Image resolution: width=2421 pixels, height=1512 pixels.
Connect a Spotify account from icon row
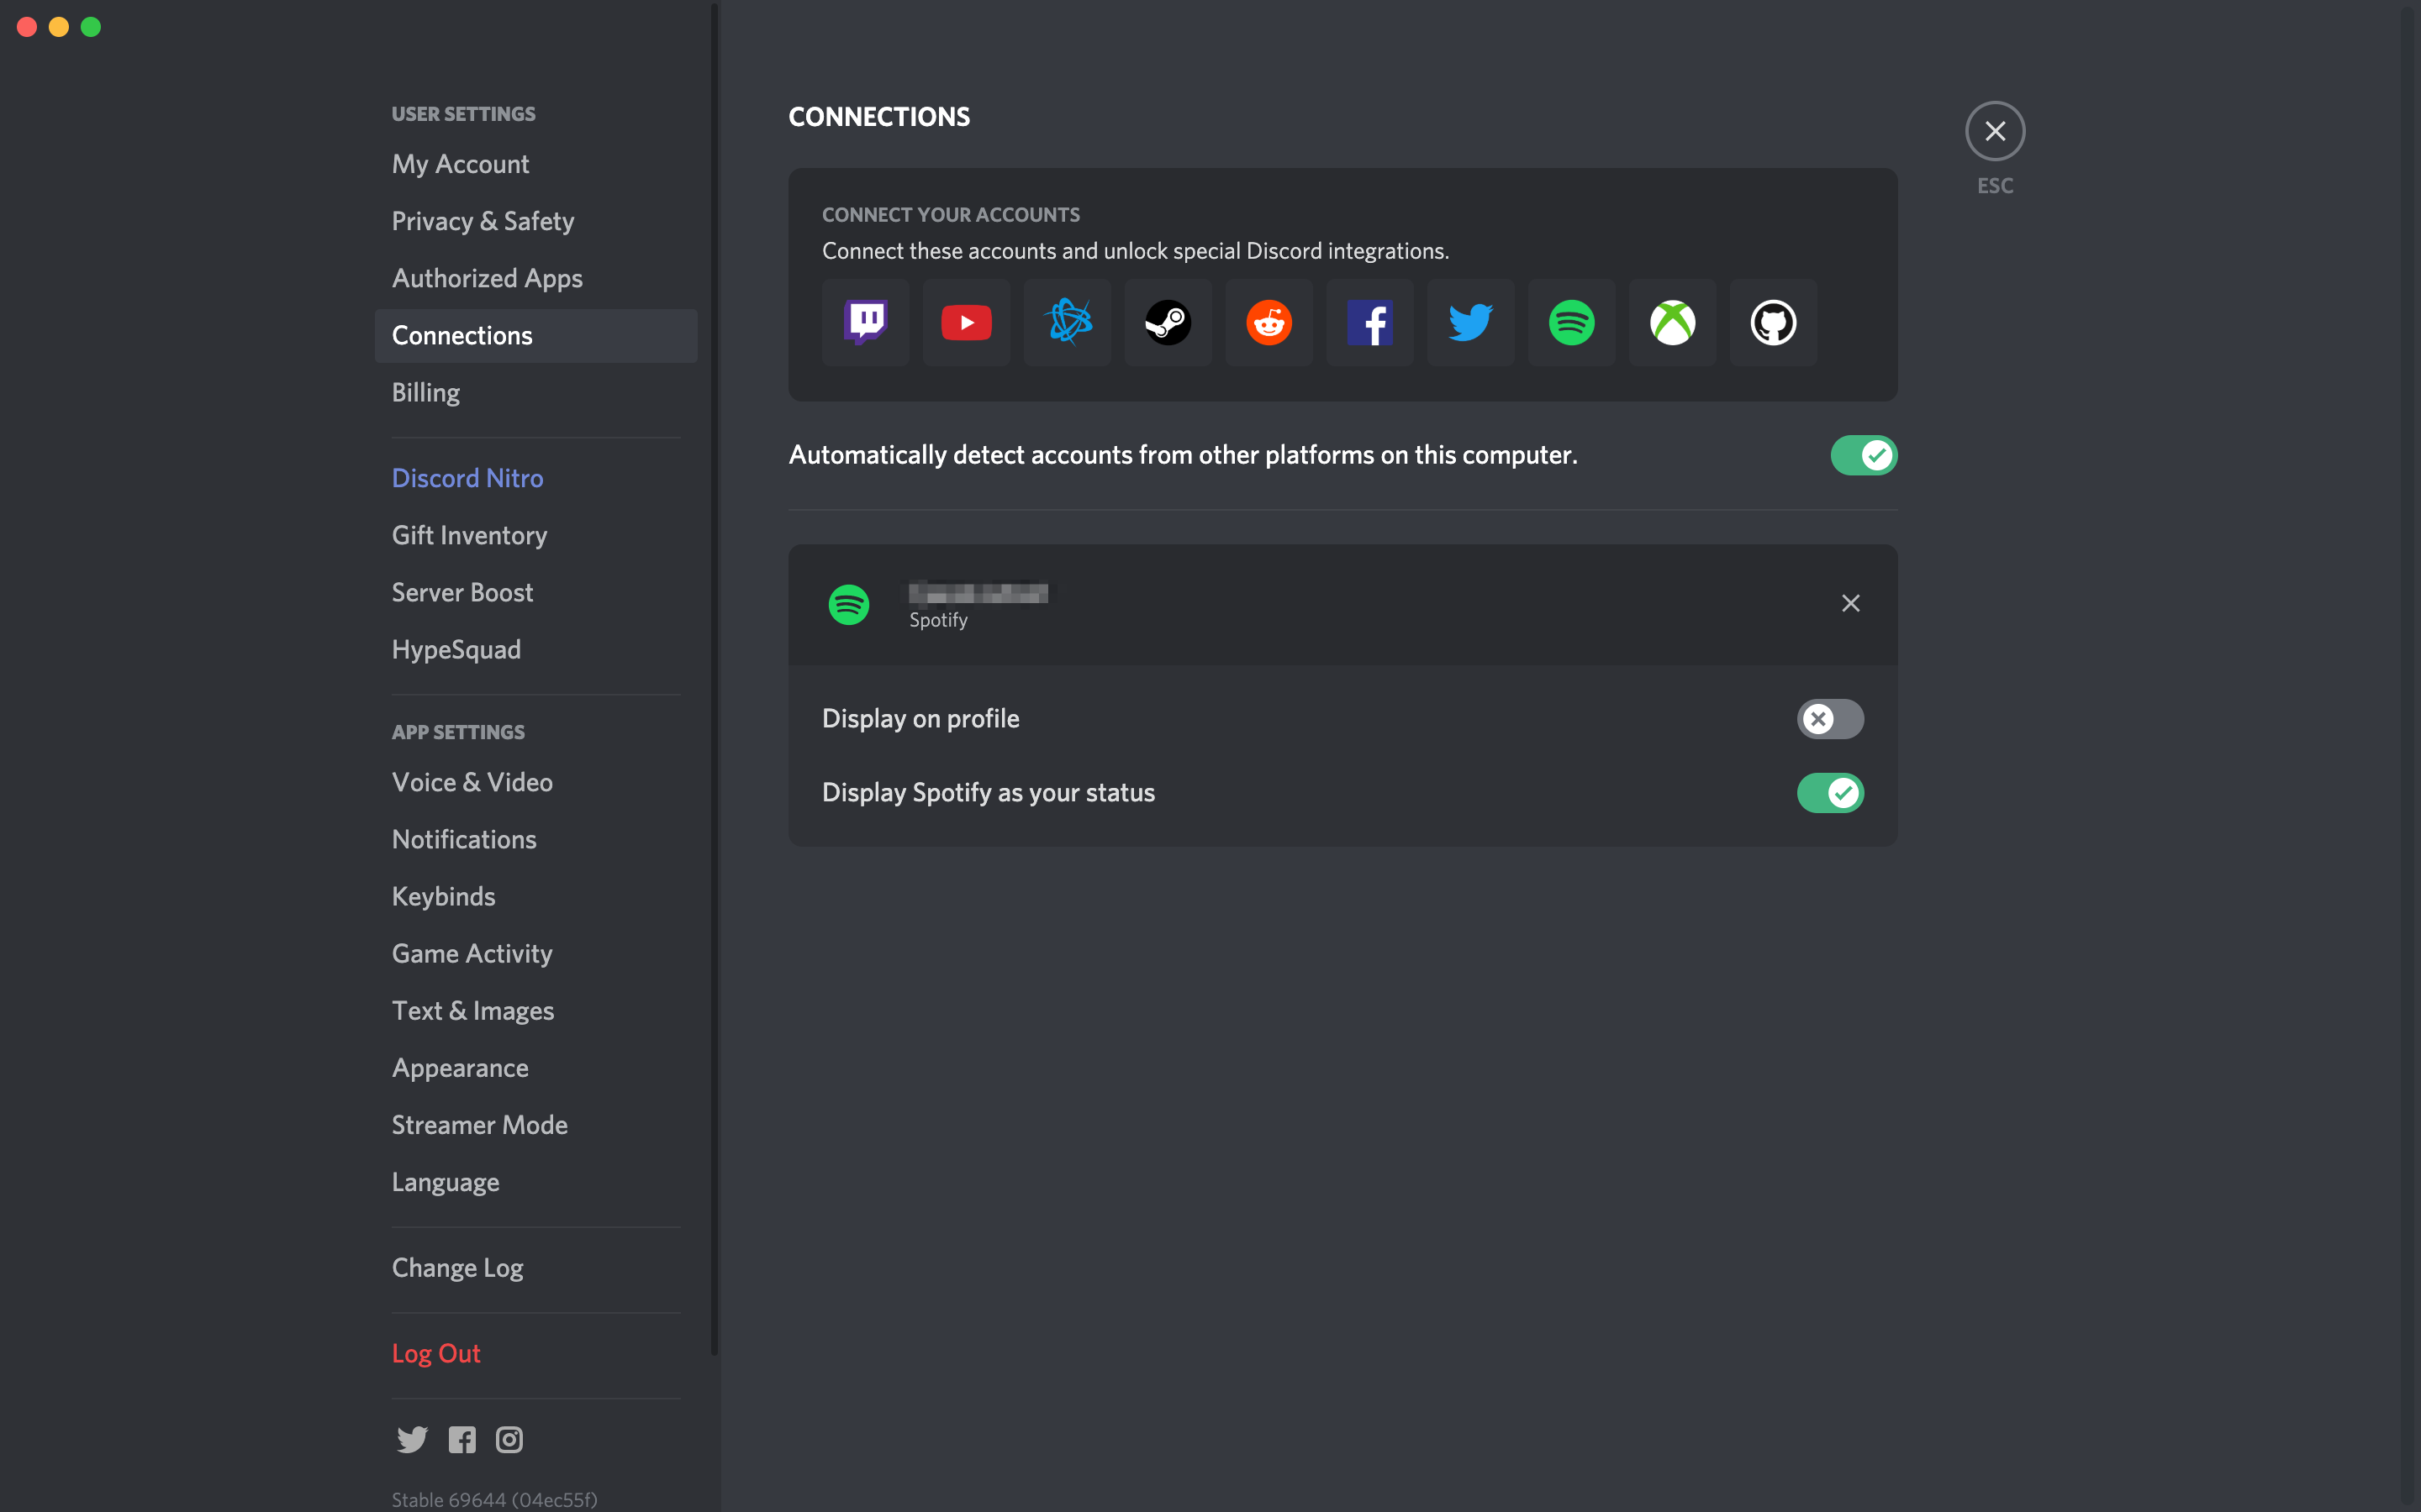(1572, 322)
